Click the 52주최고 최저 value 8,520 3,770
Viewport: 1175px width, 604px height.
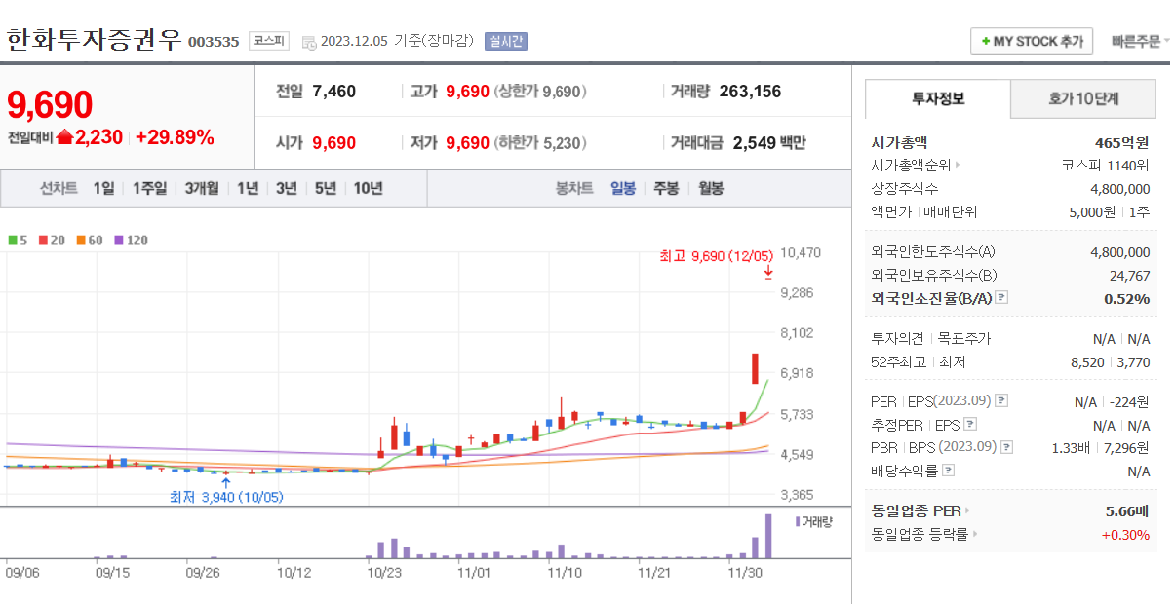coord(1111,361)
